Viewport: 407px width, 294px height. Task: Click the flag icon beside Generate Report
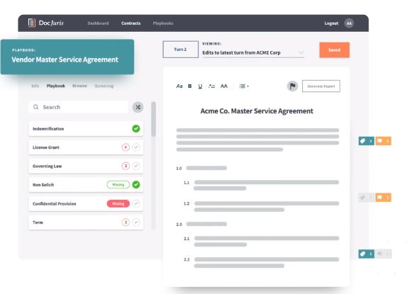click(293, 86)
